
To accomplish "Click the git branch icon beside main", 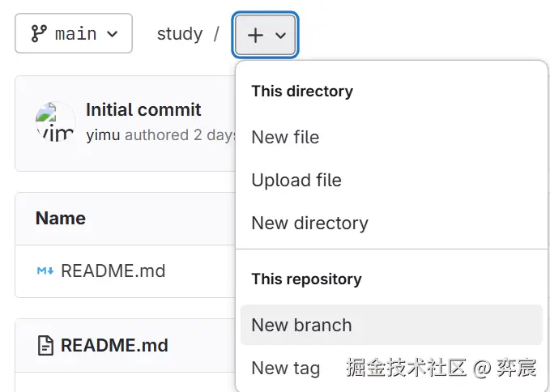I will coord(38,34).
